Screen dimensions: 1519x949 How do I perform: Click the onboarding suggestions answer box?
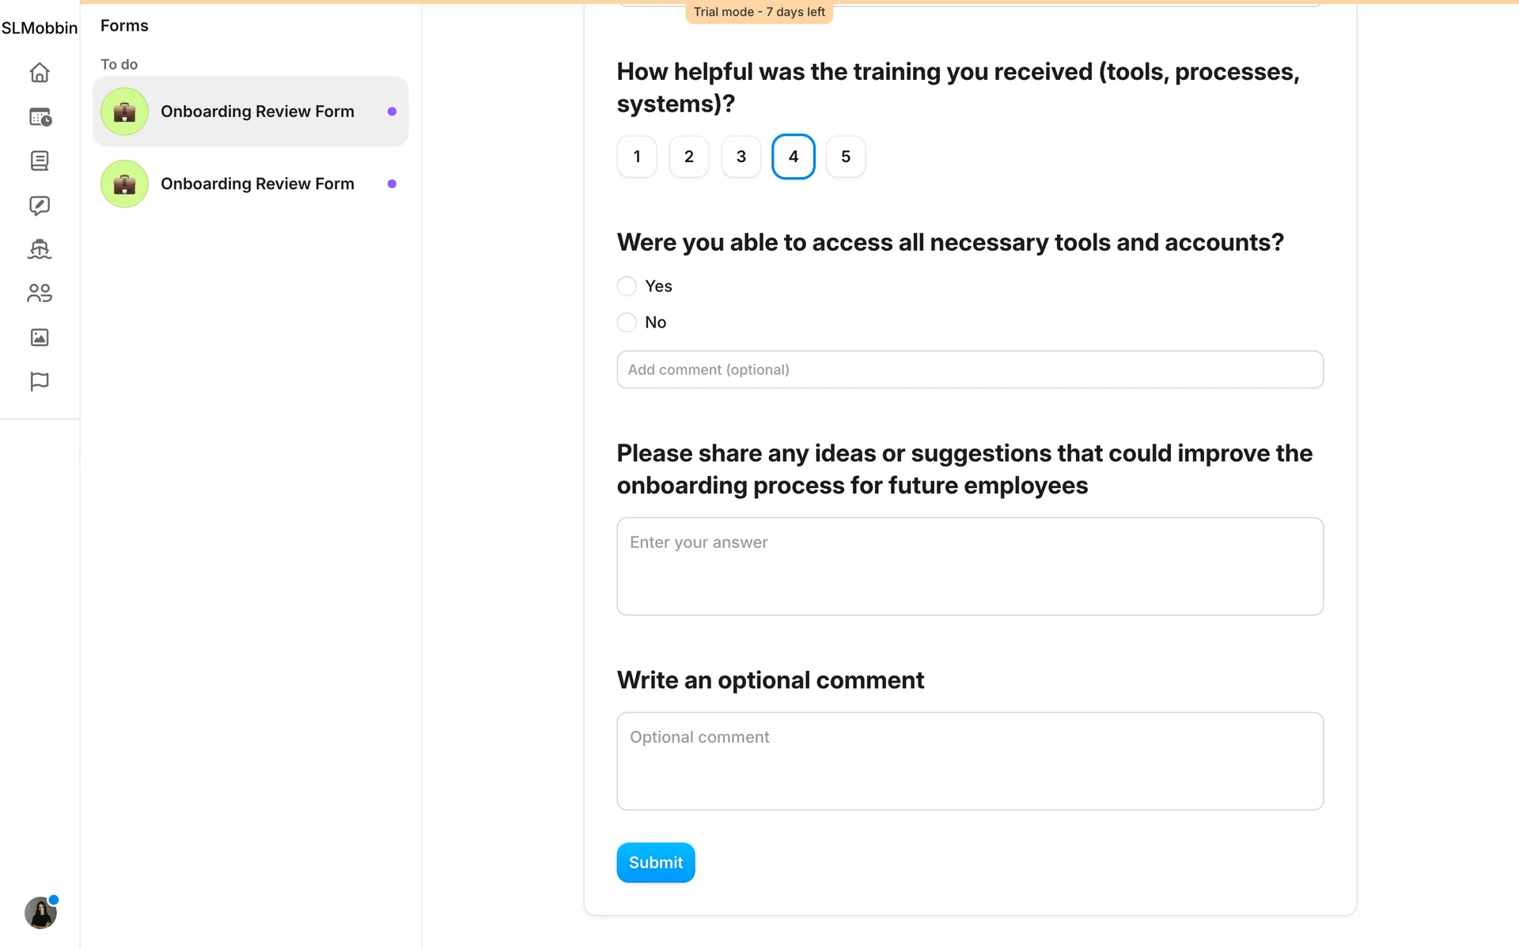click(x=969, y=566)
